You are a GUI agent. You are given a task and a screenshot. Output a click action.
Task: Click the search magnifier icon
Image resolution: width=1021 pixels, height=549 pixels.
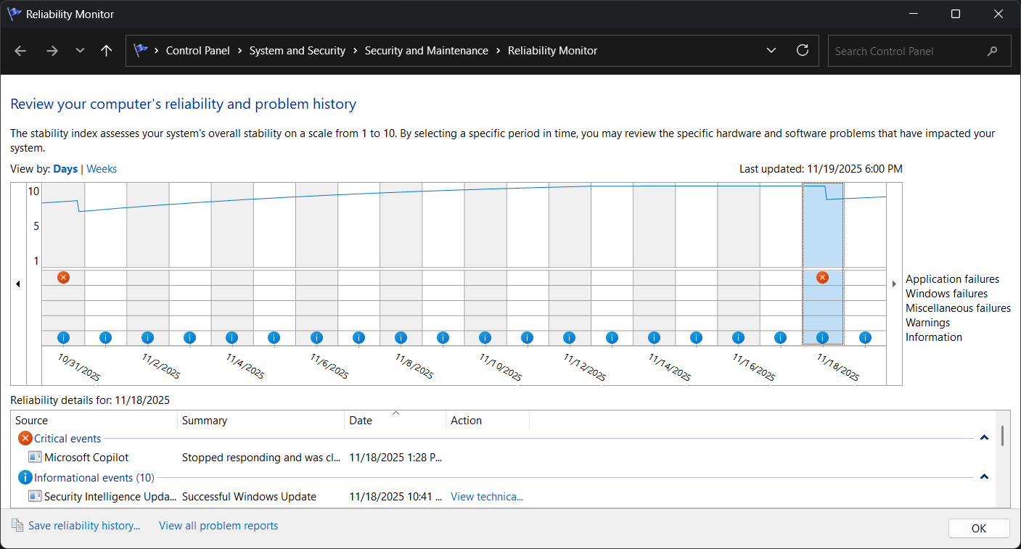tap(992, 51)
